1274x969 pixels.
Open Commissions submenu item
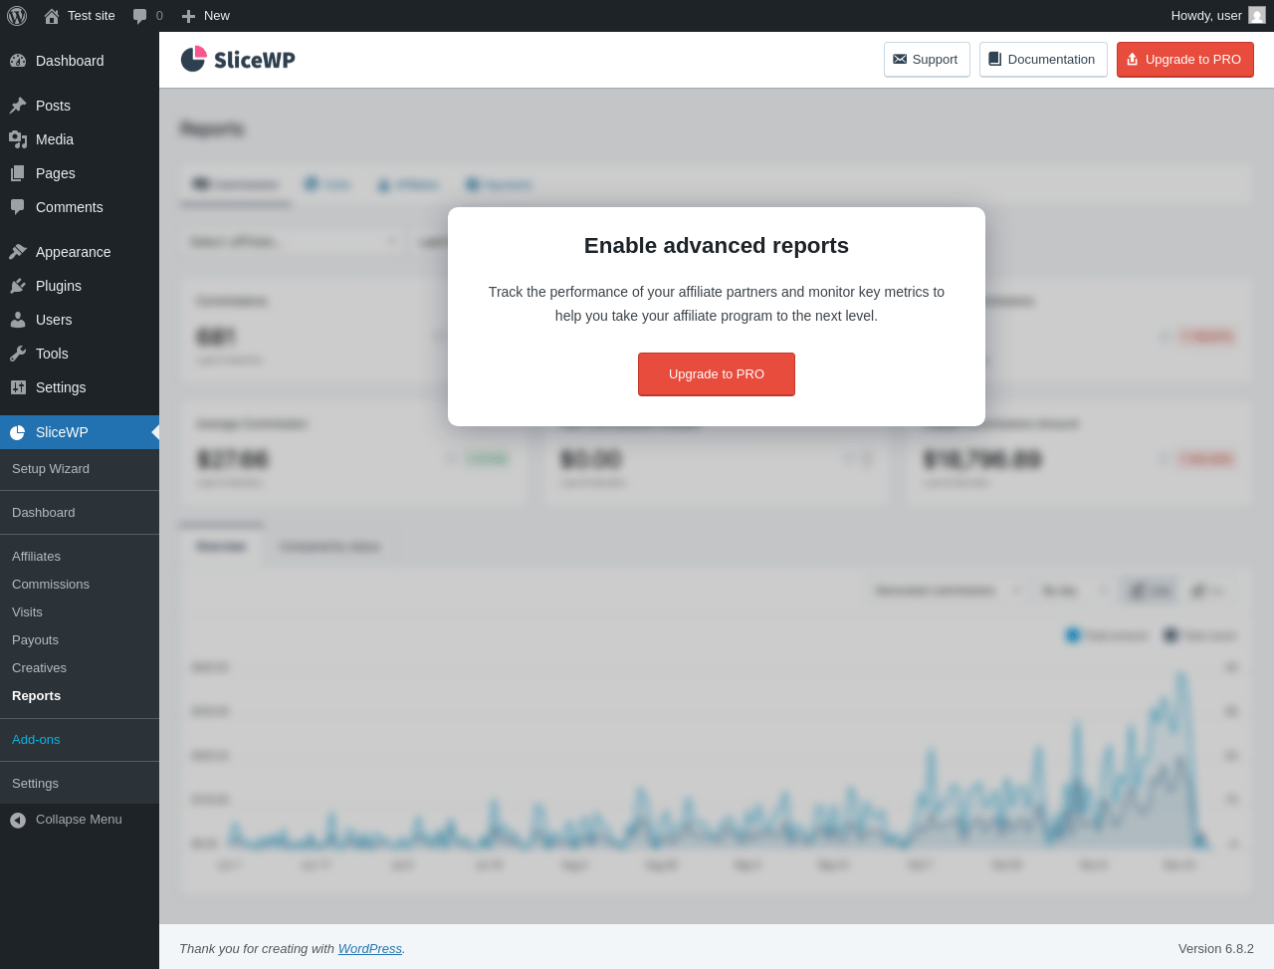pos(80,585)
